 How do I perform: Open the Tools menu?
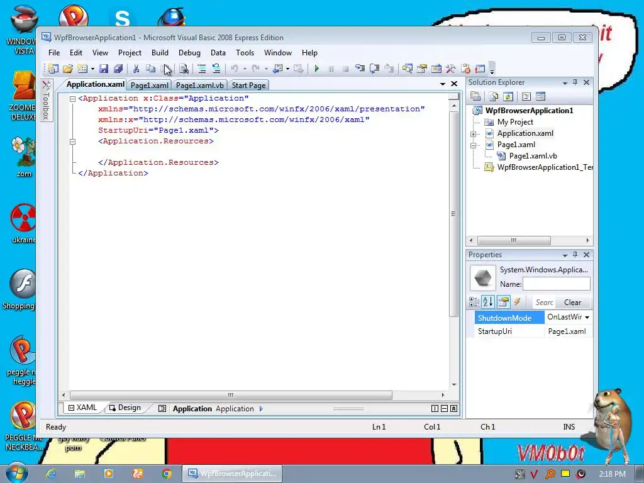coord(245,53)
